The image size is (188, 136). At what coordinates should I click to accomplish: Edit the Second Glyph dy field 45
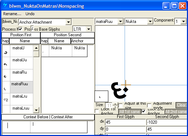167,129
